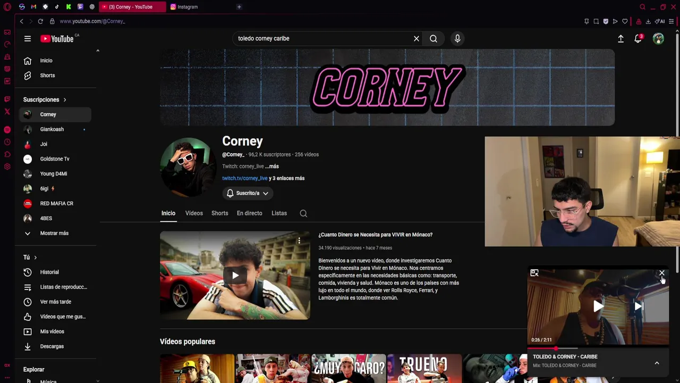Screen dimensions: 680x383
Task: Select the channel's Inicio tab
Action: 168,213
